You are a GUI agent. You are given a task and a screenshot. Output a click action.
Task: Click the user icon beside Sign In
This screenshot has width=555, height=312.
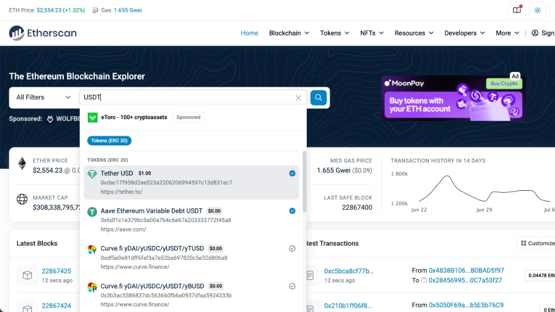point(535,33)
